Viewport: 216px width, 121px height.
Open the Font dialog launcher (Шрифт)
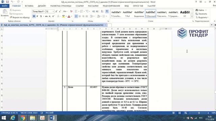73,21
